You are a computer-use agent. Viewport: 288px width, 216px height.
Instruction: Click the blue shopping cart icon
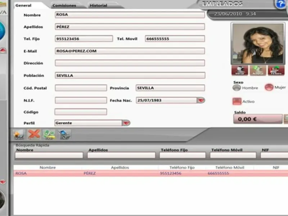point(64,134)
